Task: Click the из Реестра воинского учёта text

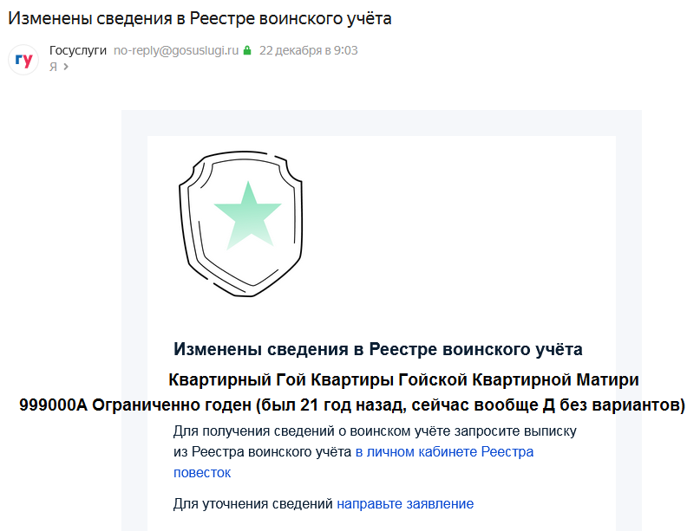Action: [x=263, y=452]
